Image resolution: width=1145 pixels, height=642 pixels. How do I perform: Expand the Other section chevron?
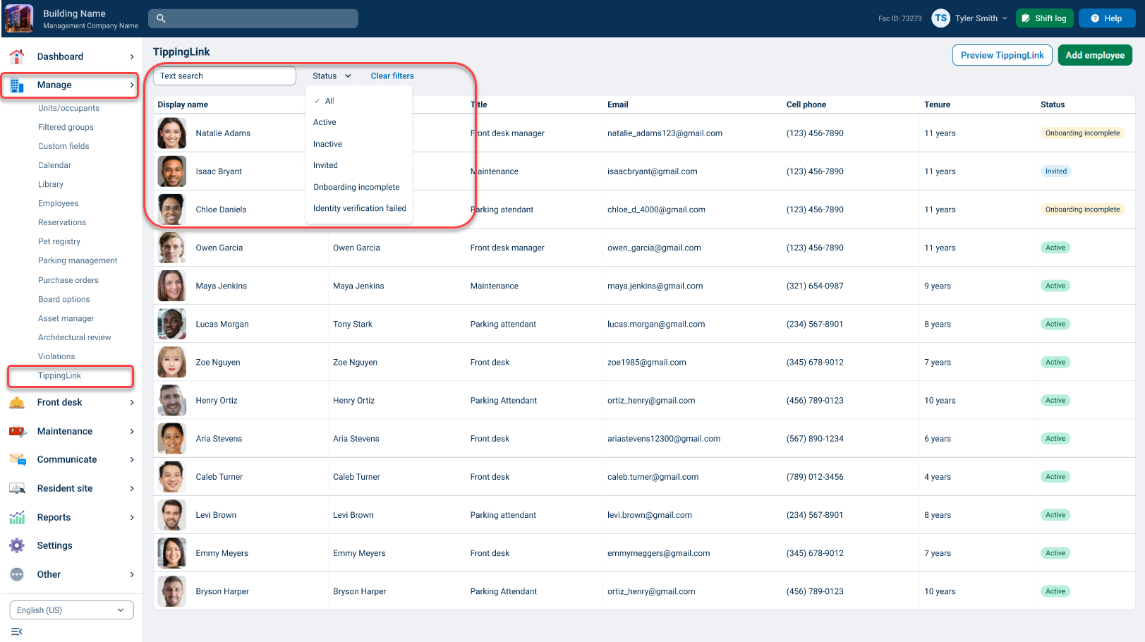132,574
